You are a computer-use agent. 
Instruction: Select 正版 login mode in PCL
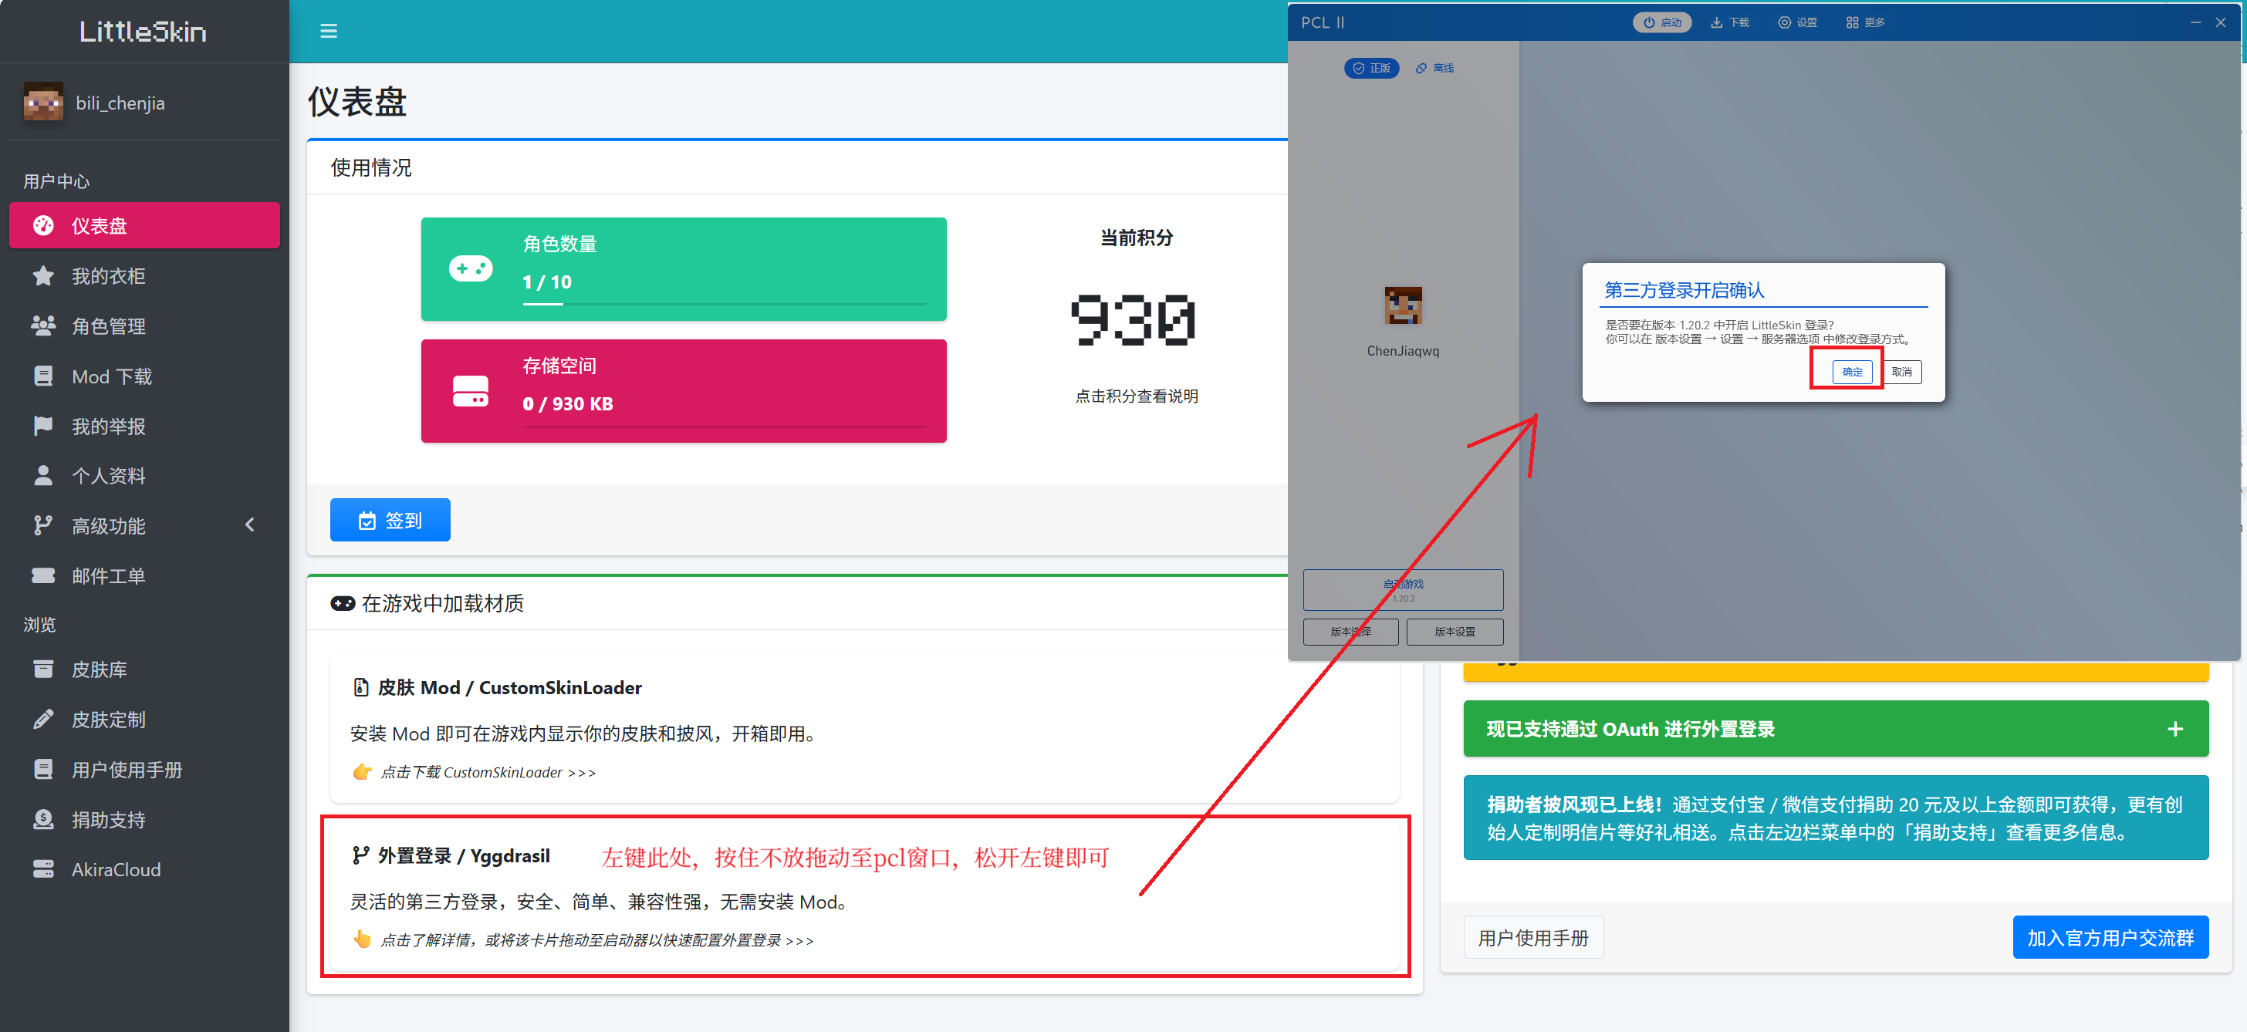1371,68
